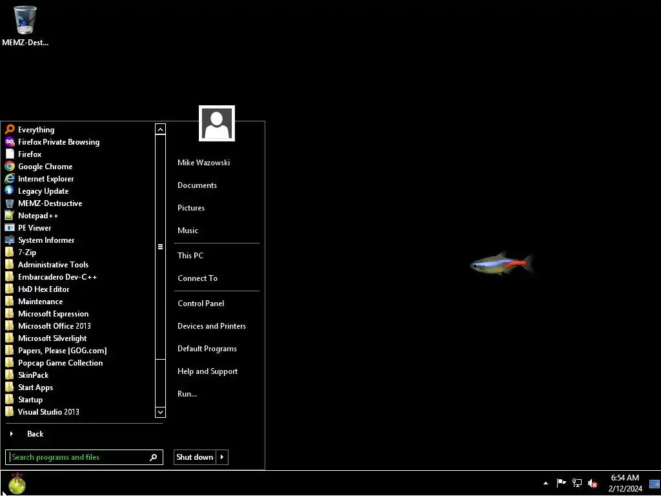Click the Firefox Private Browsing mask icon
This screenshot has height=496, width=661.
10,141
